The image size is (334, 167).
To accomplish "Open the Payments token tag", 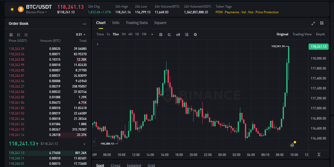I will coord(232,12).
